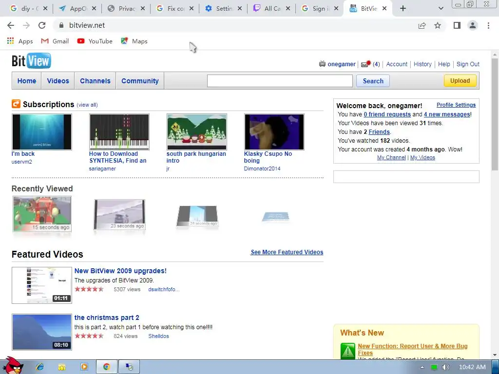Open a new browser tab with plus icon
Image resolution: width=499 pixels, height=374 pixels.
point(403,9)
